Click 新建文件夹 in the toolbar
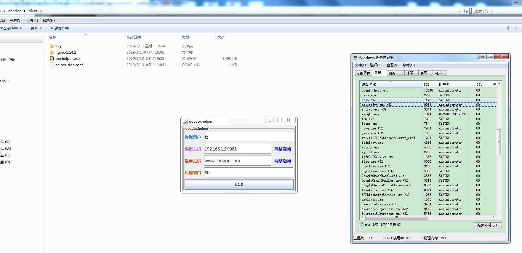The height and width of the screenshot is (253, 522). (x=60, y=28)
